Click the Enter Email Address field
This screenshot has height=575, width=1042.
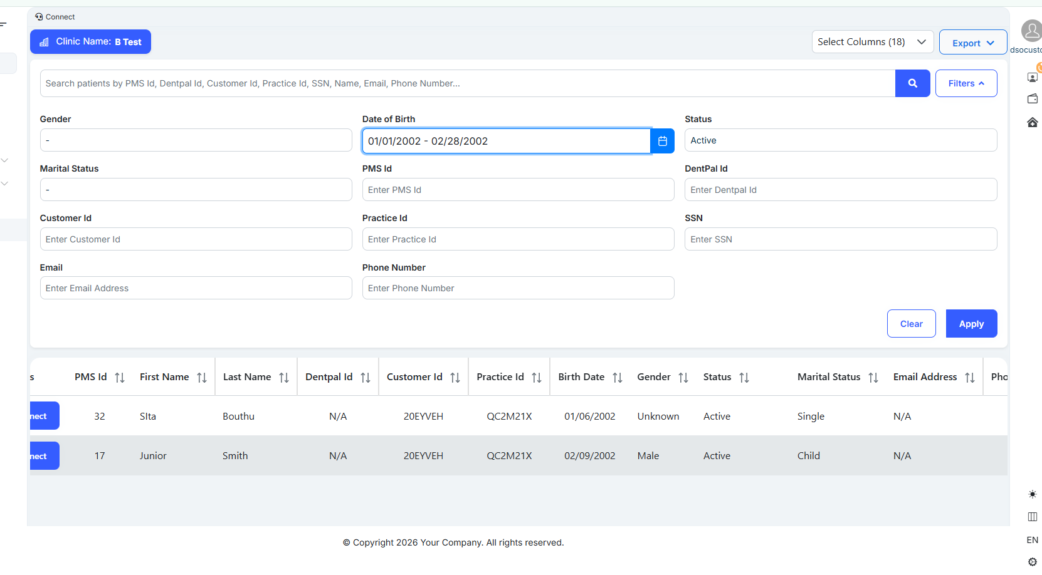click(x=196, y=288)
